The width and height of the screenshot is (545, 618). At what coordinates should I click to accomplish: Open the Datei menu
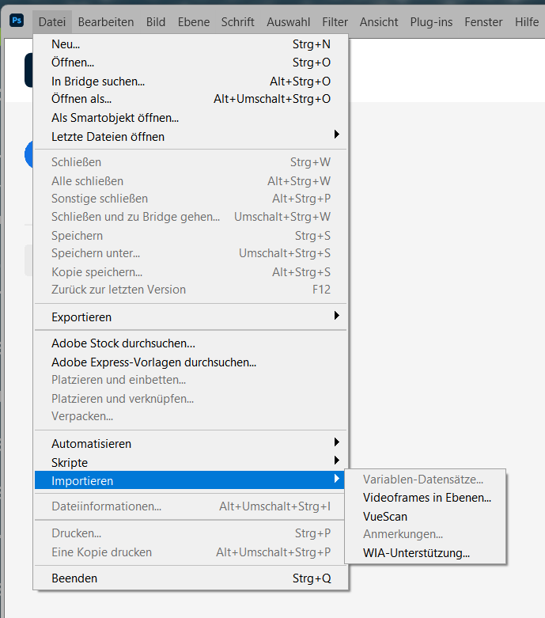tap(52, 21)
